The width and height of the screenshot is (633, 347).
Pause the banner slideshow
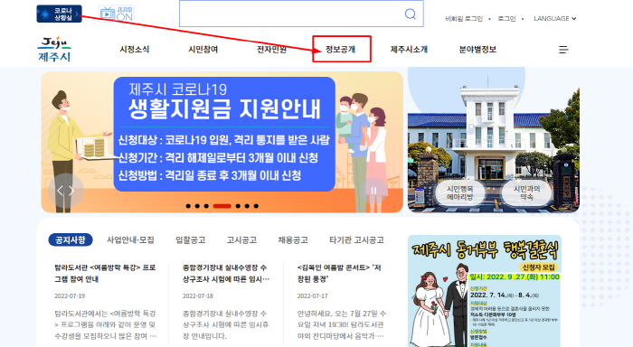(x=373, y=191)
